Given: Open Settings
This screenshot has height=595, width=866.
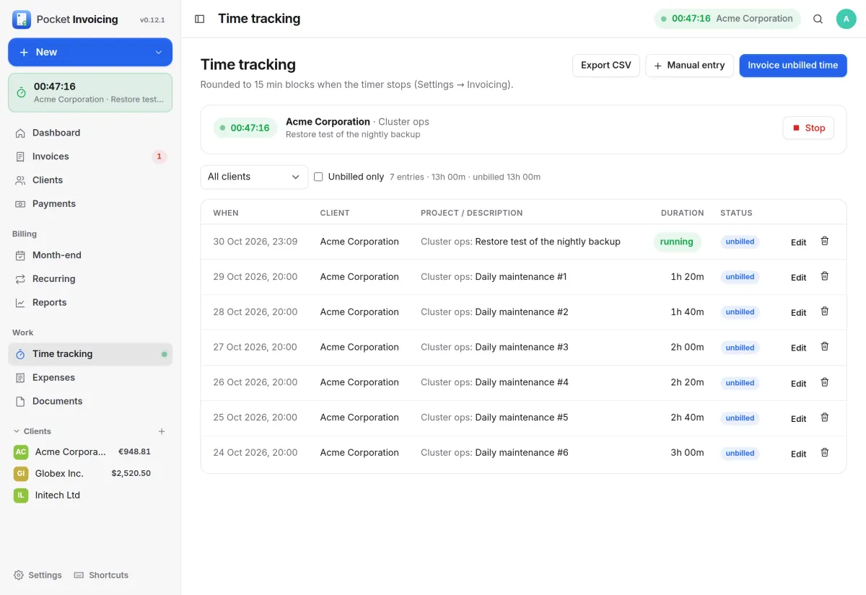Looking at the screenshot, I should [x=38, y=575].
